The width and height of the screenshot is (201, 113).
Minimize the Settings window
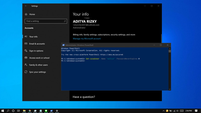pyautogui.click(x=145, y=6)
